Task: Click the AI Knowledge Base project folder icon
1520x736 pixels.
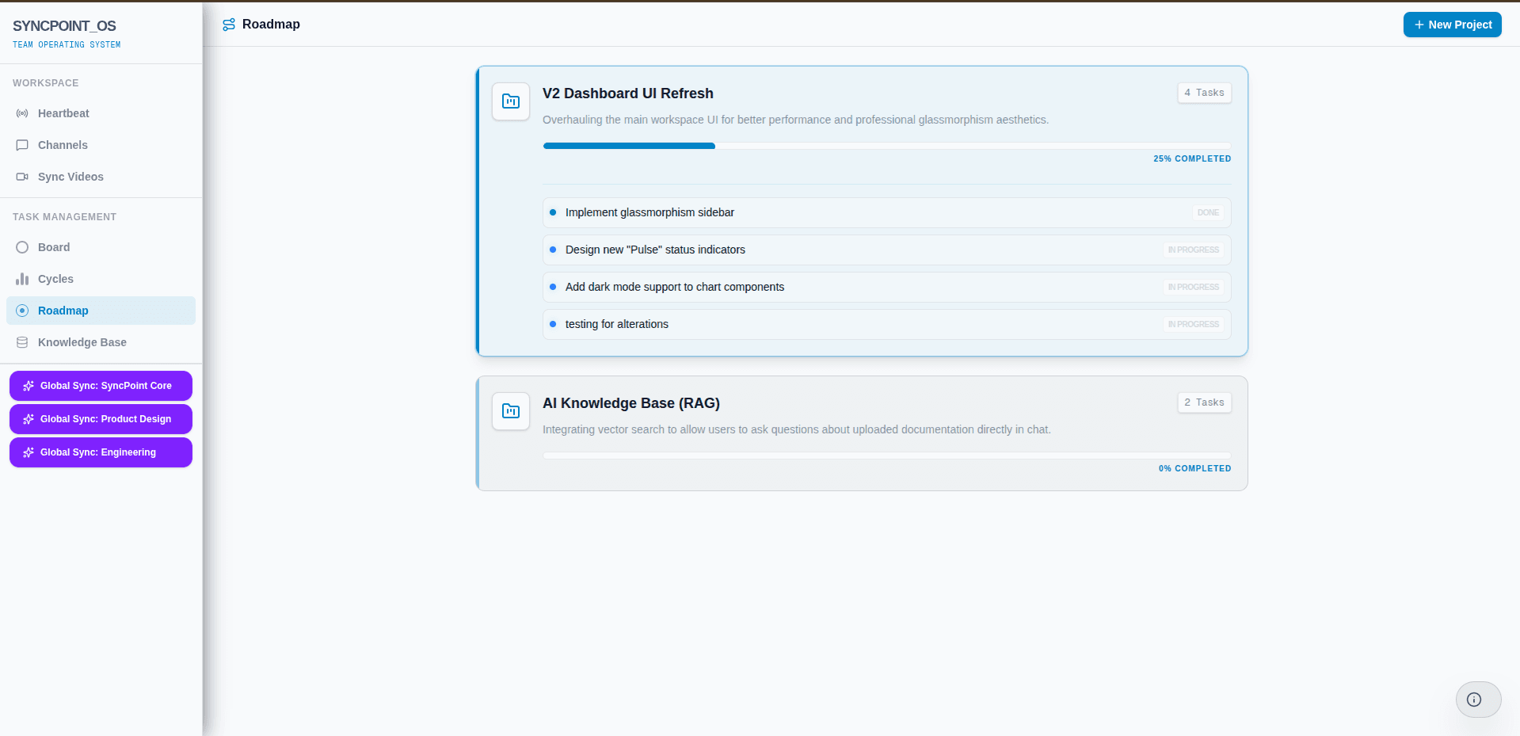Action: coord(510,411)
